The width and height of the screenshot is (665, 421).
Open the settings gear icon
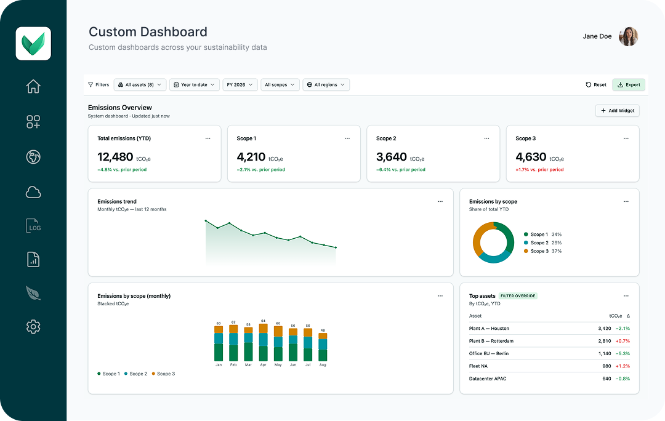click(x=33, y=326)
